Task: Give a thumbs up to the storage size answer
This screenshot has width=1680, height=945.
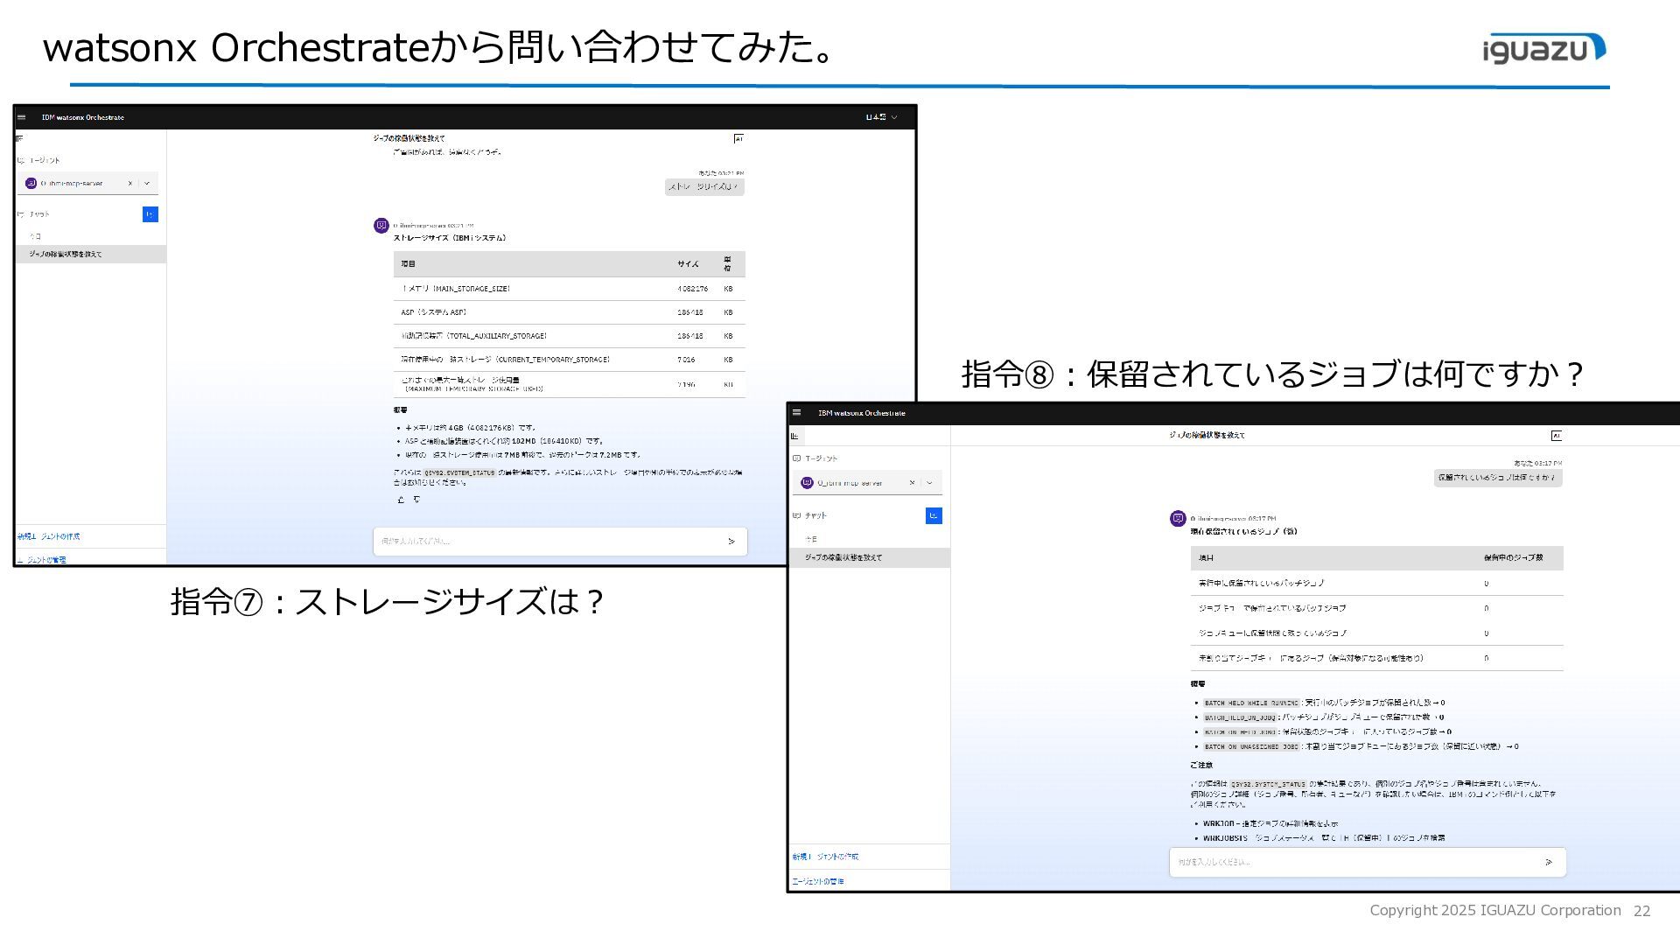Action: pyautogui.click(x=401, y=500)
